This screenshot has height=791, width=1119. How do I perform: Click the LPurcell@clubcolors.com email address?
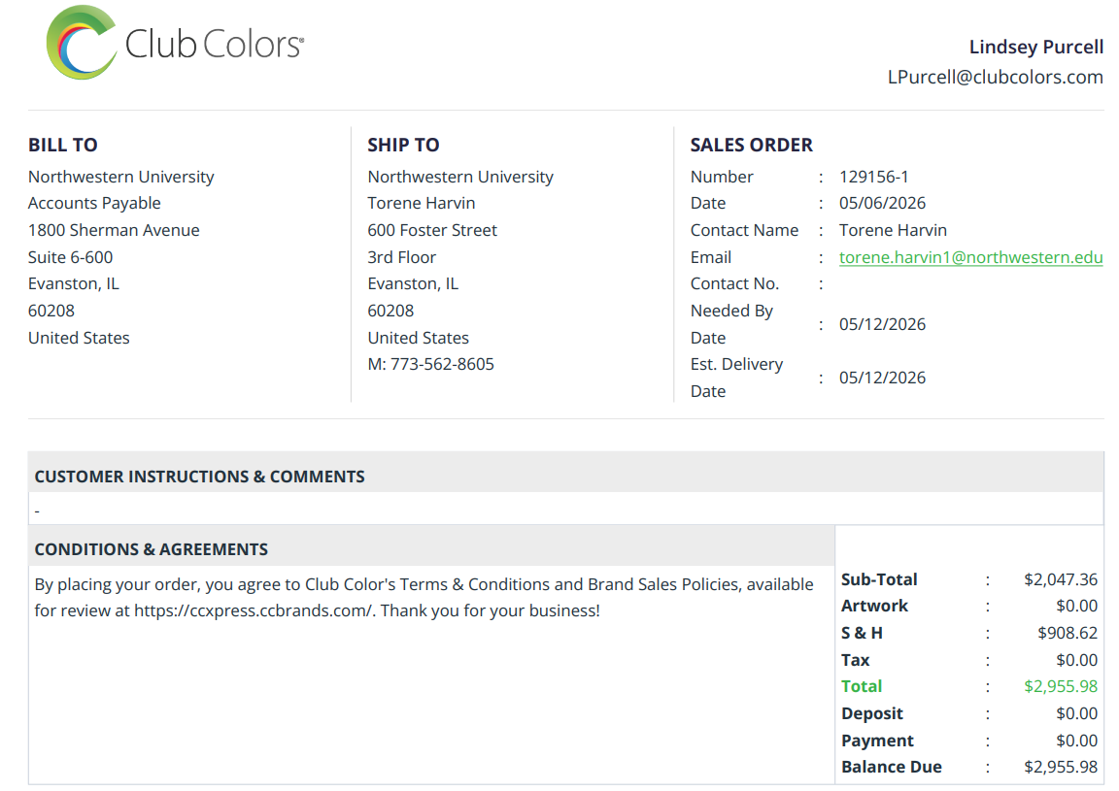point(995,77)
